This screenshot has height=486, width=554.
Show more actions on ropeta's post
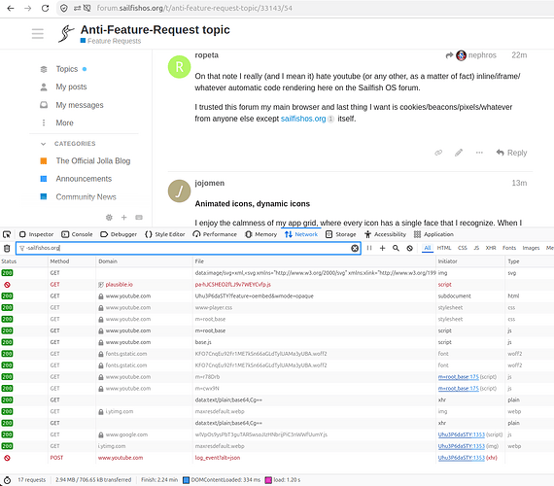[x=479, y=153]
